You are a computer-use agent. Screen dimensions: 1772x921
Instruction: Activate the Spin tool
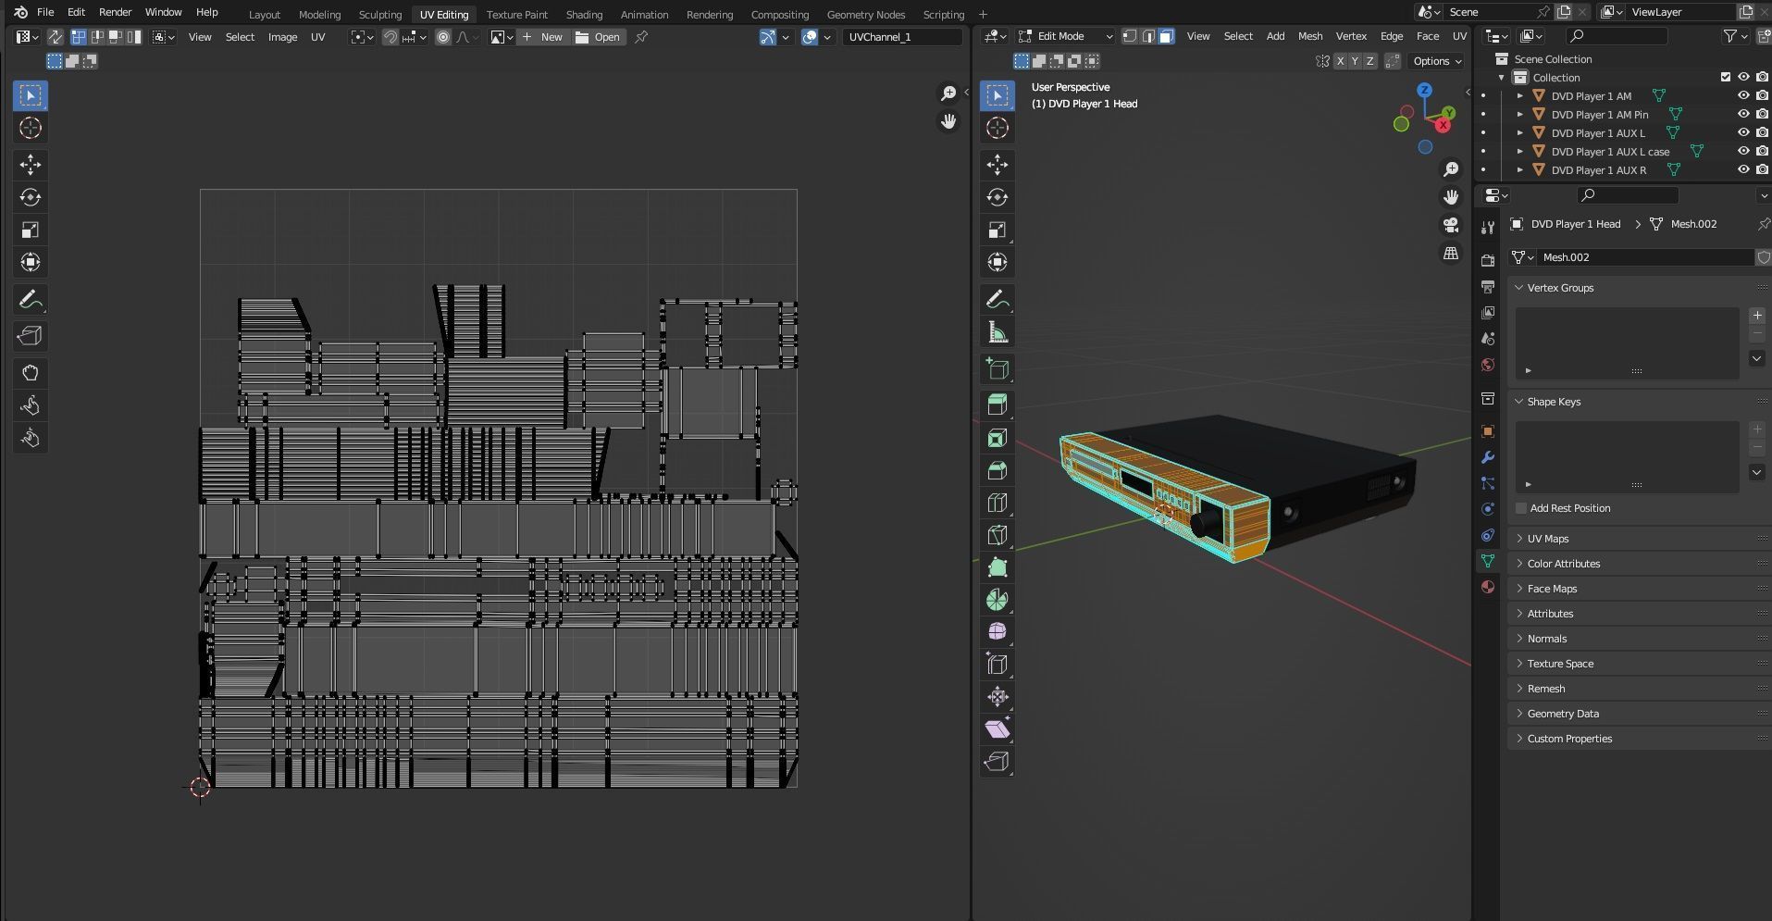coord(998,600)
